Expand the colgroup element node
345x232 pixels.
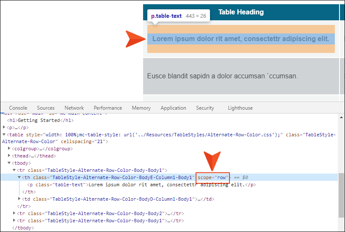point(10,149)
